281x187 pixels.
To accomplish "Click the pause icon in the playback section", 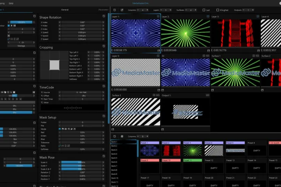I will 34,93.
